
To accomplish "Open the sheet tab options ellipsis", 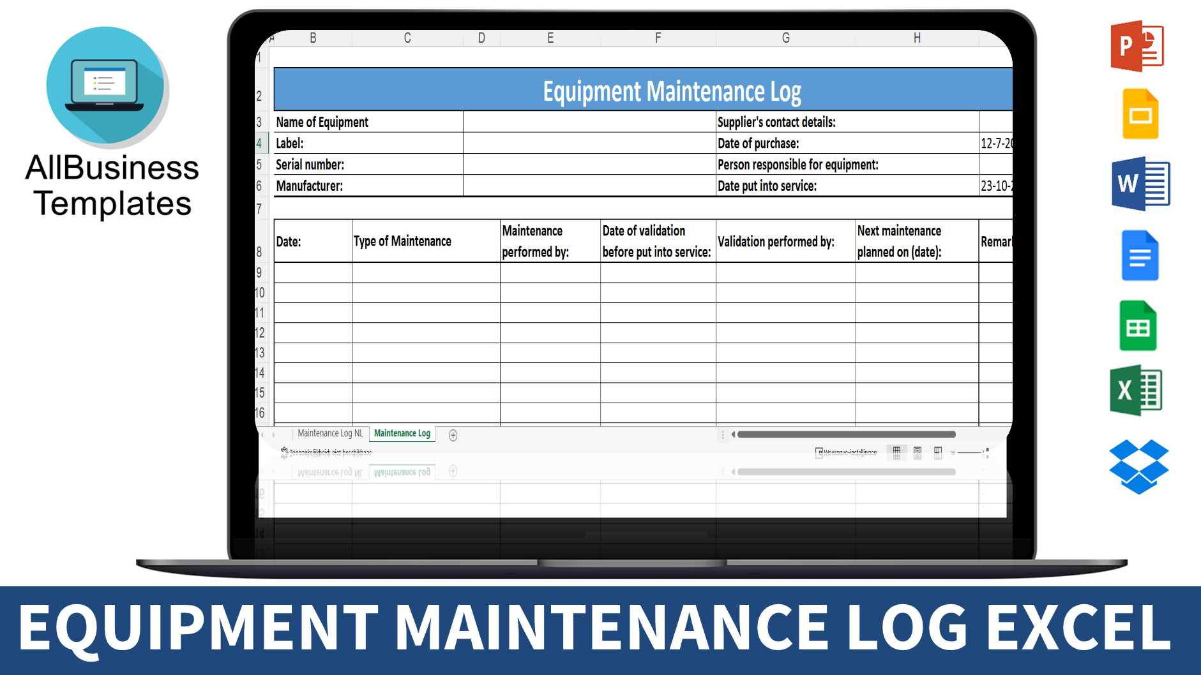I will [722, 434].
